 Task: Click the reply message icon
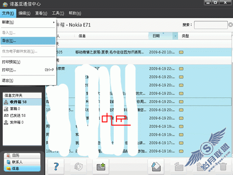tap(178, 167)
